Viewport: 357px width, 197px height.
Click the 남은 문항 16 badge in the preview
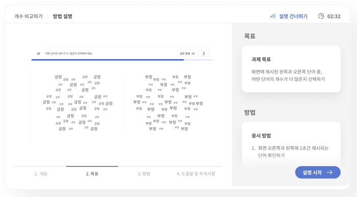(187, 53)
